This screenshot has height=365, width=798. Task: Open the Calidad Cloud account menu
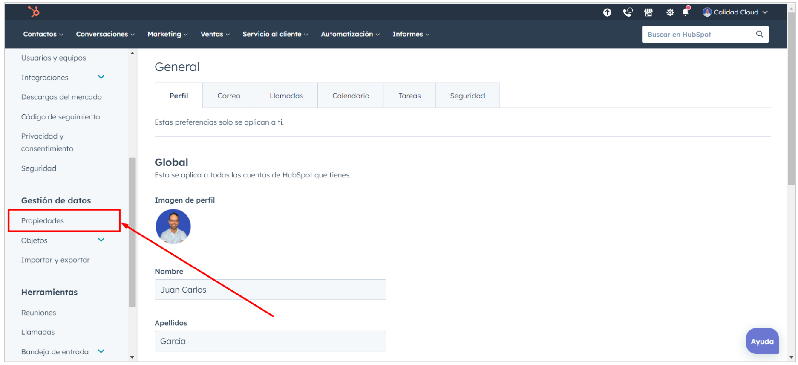(735, 12)
